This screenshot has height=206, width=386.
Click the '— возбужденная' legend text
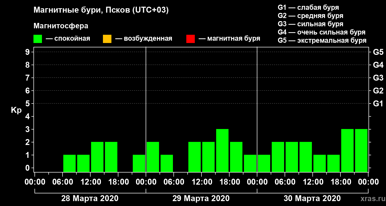[x=144, y=39]
